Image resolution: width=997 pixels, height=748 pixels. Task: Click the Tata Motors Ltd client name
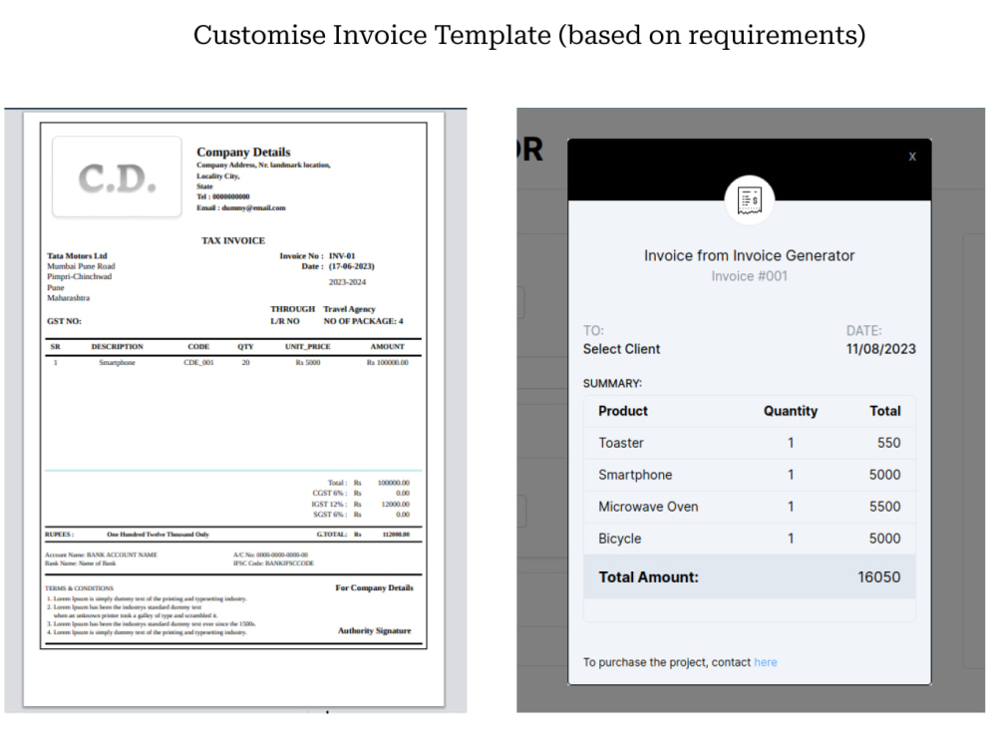pos(77,255)
